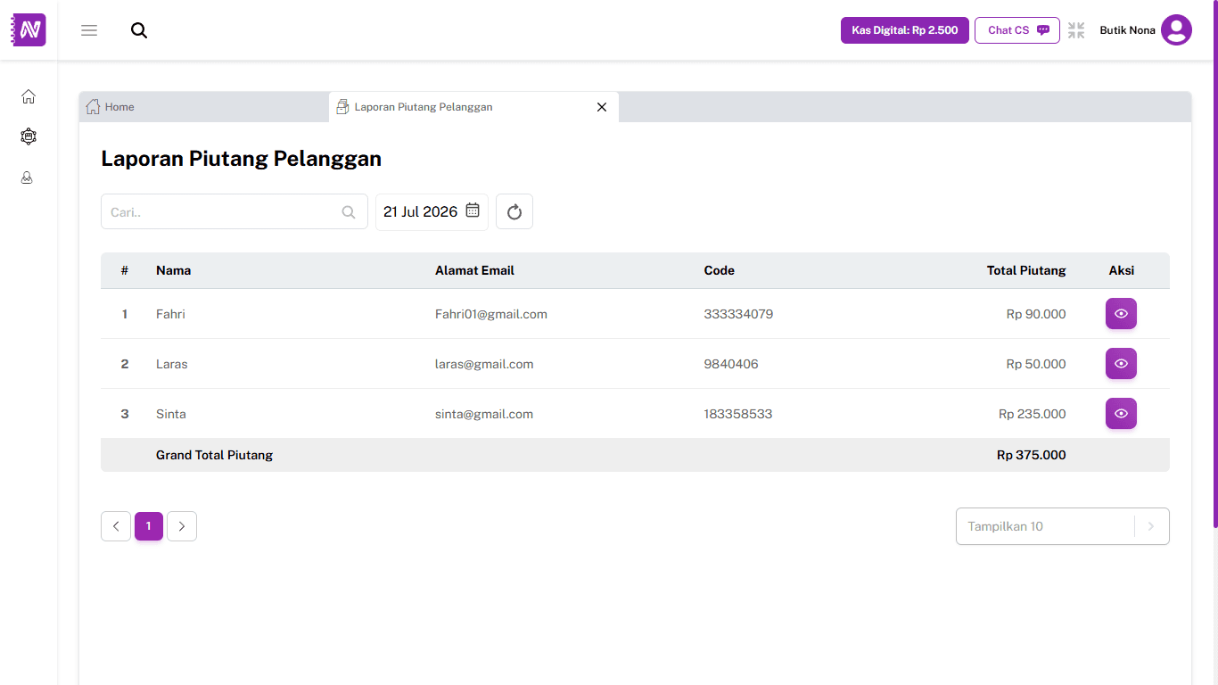The height and width of the screenshot is (685, 1218).
Task: Click the page scrollbar
Action: click(x=1214, y=263)
